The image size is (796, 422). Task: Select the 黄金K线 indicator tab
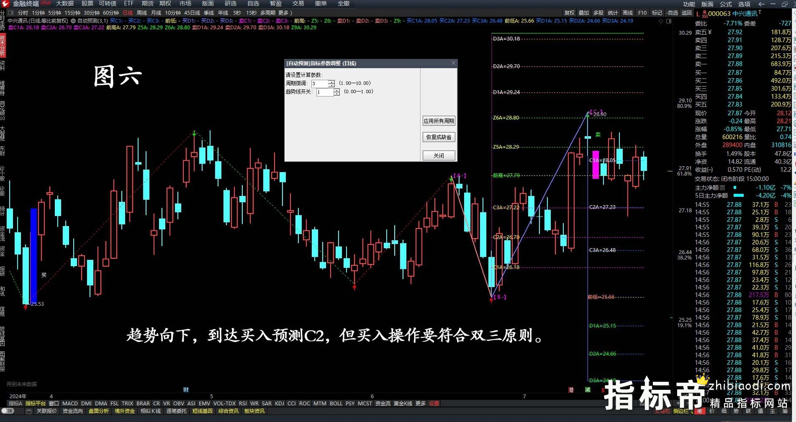click(x=403, y=404)
